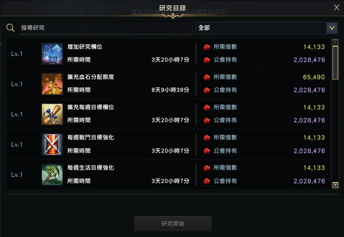
Task: Click the scrollbar down arrow
Action: pyautogui.click(x=335, y=185)
